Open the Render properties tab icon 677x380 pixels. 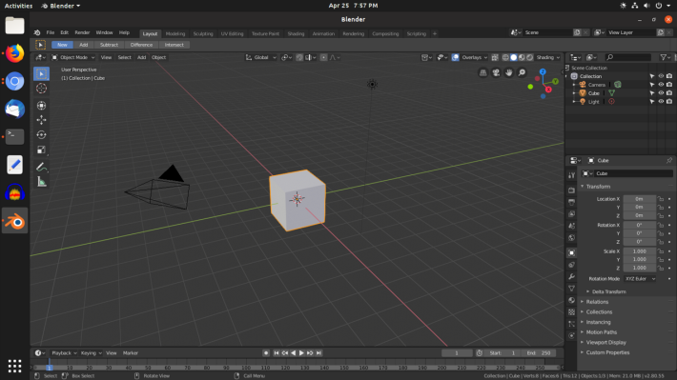572,190
